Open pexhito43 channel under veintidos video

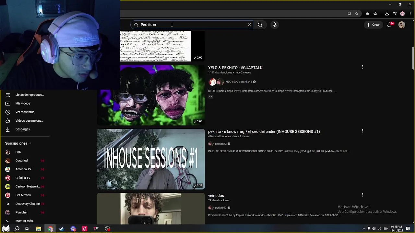click(221, 208)
